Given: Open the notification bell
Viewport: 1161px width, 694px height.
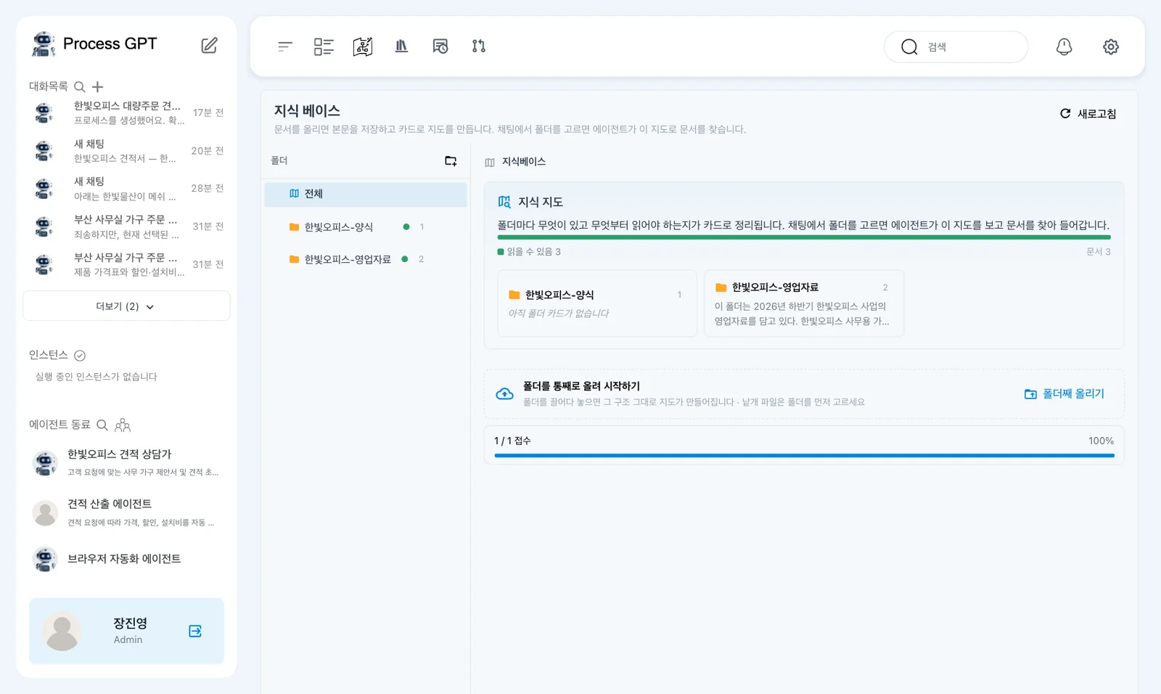Looking at the screenshot, I should point(1064,46).
